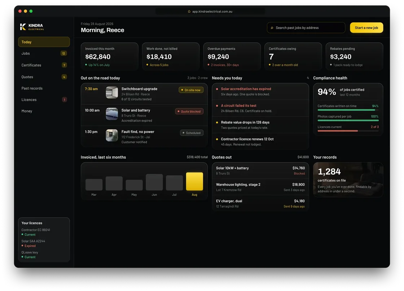The height and width of the screenshot is (291, 404).
Task: Open Certificates in the sidebar
Action: tap(44, 65)
